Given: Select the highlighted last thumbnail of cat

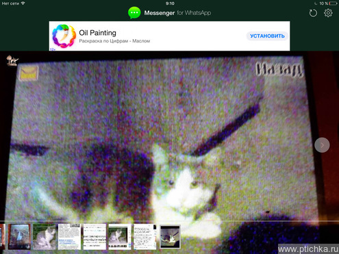Looking at the screenshot, I should 170,236.
